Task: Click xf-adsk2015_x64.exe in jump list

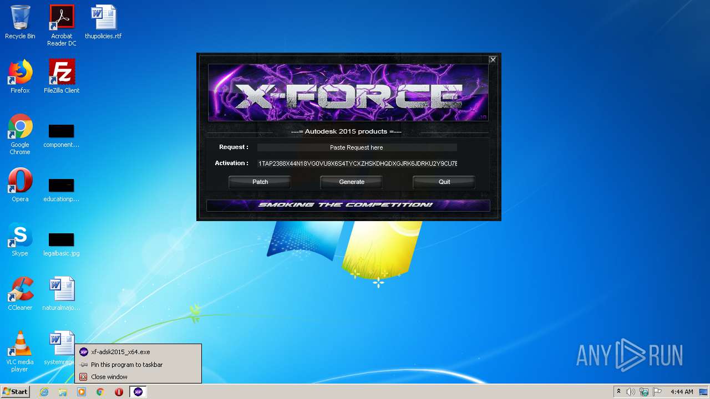Action: pyautogui.click(x=138, y=352)
